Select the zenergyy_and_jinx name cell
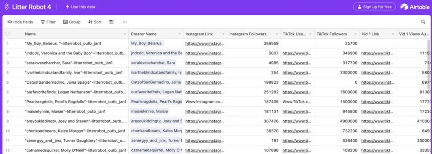The width and height of the screenshot is (432, 154). pyautogui.click(x=75, y=141)
